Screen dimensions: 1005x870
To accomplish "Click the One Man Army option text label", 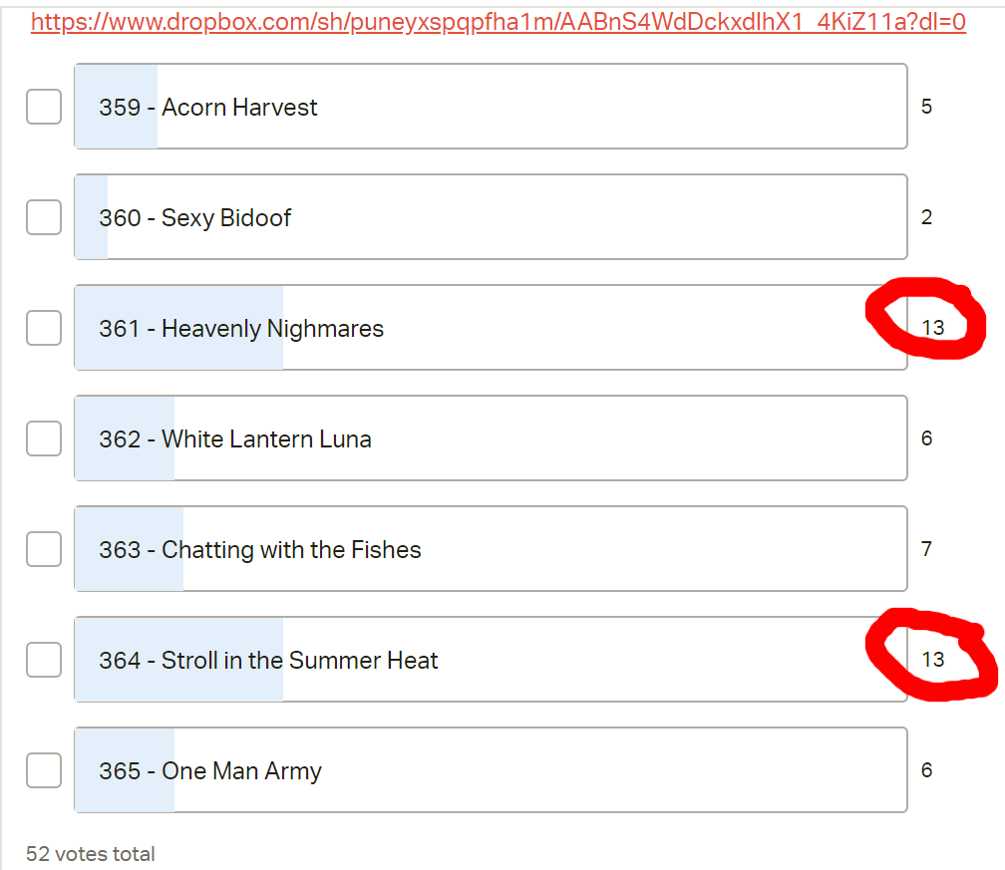I will 210,771.
